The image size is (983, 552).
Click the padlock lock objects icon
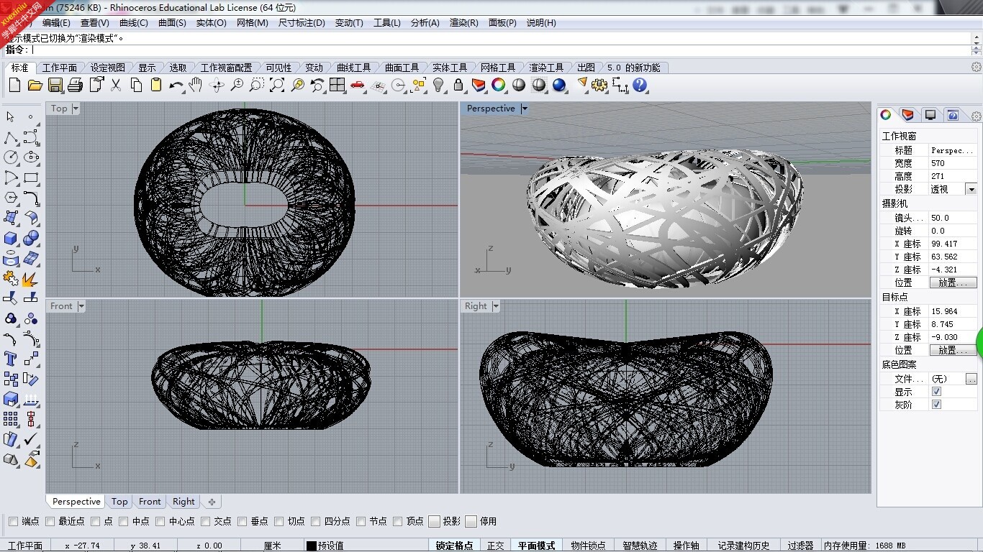point(458,85)
